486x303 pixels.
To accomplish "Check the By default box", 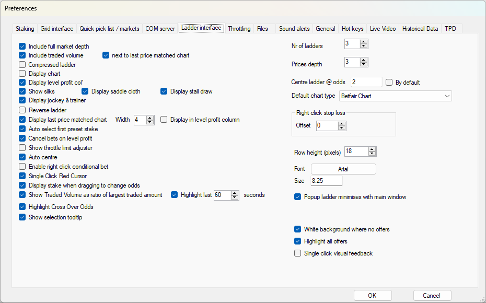I will click(x=389, y=83).
